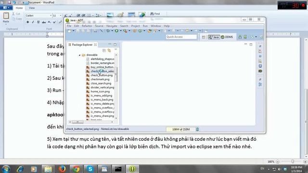Open the File menu in ADT
308x173 pixels.
coord(69,26)
